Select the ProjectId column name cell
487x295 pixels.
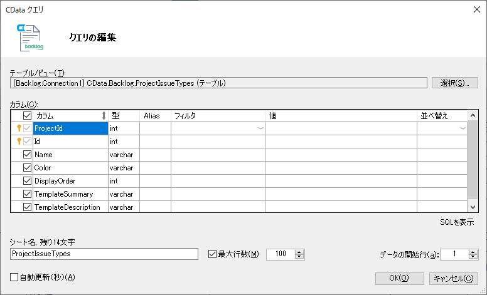tap(70, 128)
